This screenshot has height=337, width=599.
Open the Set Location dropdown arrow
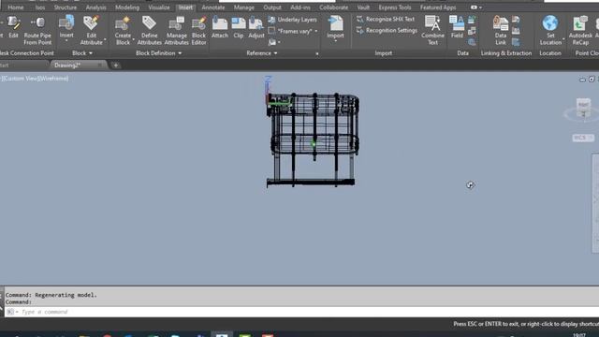point(563,39)
